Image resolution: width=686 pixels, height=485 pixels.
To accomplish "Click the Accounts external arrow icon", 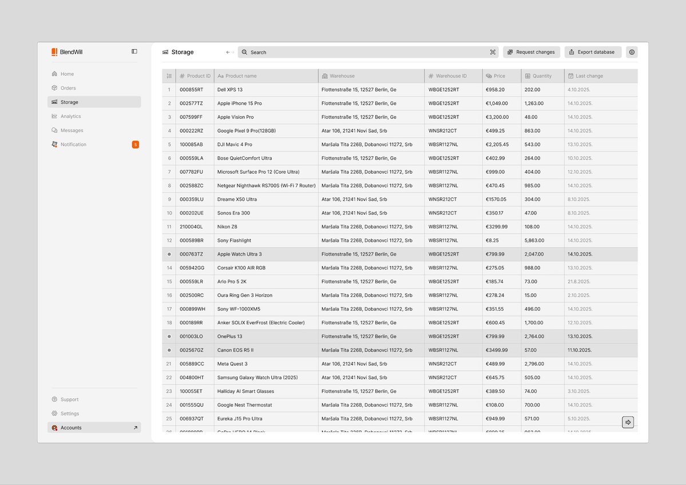I will (x=135, y=428).
